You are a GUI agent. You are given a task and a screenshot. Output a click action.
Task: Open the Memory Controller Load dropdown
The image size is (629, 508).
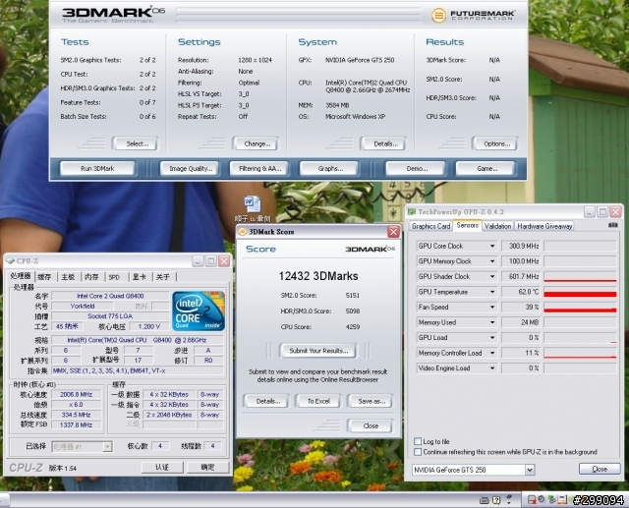click(x=492, y=353)
